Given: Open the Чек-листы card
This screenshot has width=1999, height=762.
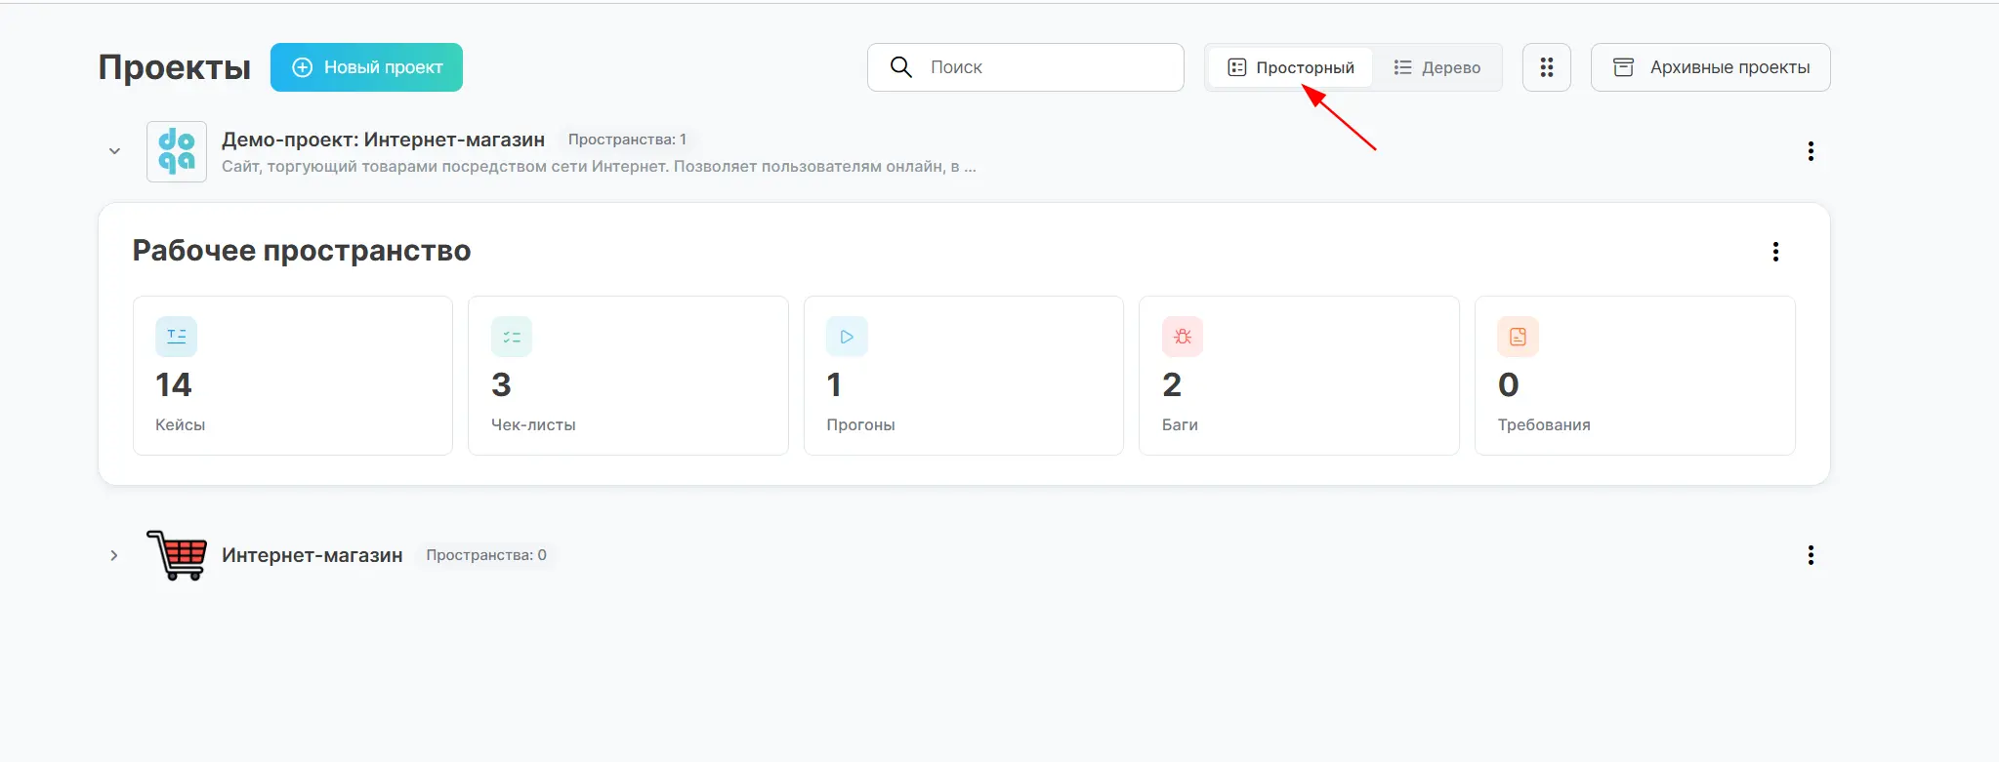Looking at the screenshot, I should point(628,376).
